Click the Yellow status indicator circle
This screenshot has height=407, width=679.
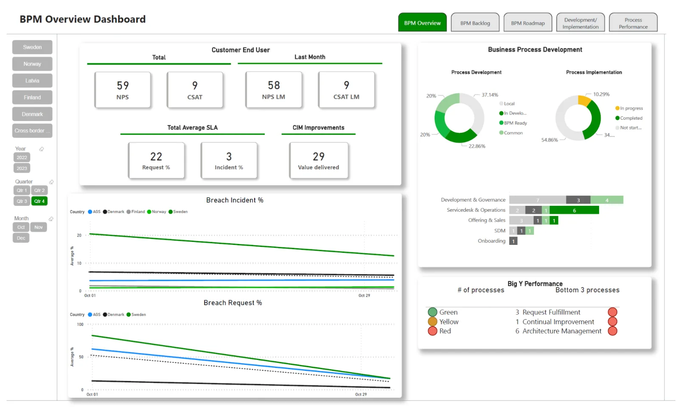(432, 322)
